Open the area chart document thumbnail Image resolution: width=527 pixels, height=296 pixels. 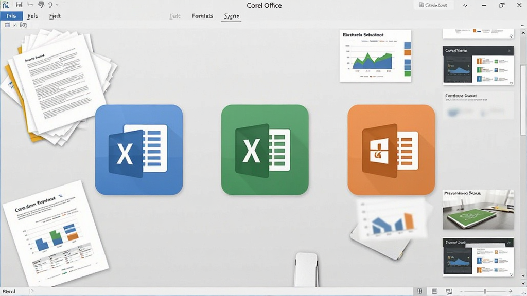pyautogui.click(x=375, y=55)
